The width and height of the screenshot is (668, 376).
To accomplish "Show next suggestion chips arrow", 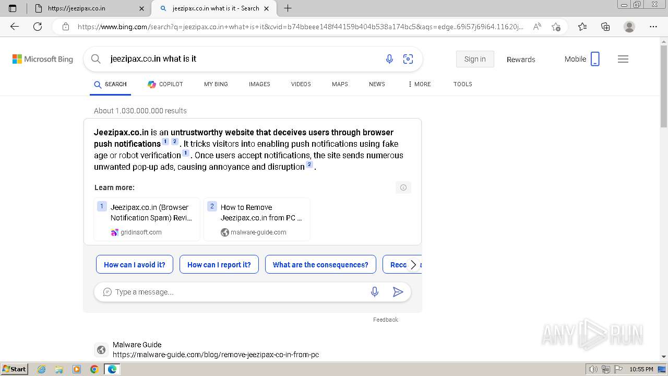I will point(413,265).
